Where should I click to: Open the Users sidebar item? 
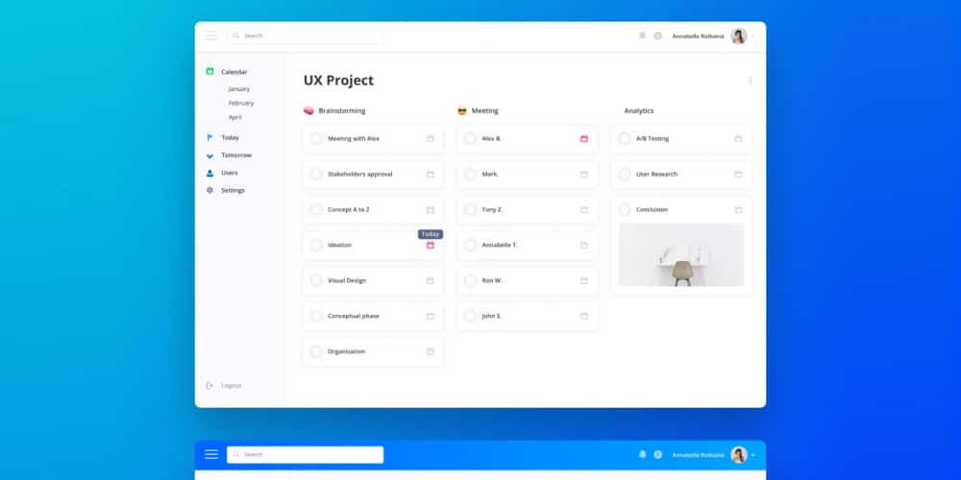pos(230,173)
